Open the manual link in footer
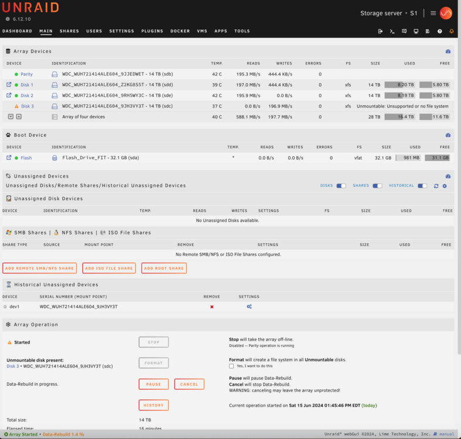 tap(446, 434)
